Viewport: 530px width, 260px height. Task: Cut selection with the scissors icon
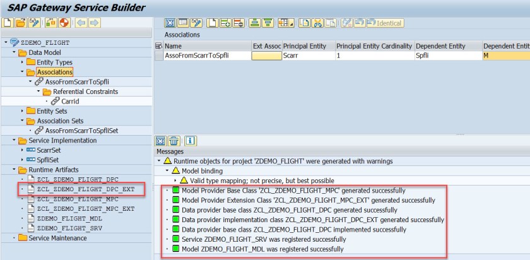click(318, 23)
